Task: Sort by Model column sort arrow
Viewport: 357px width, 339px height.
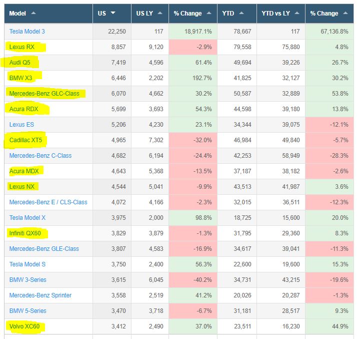Action: [x=33, y=13]
